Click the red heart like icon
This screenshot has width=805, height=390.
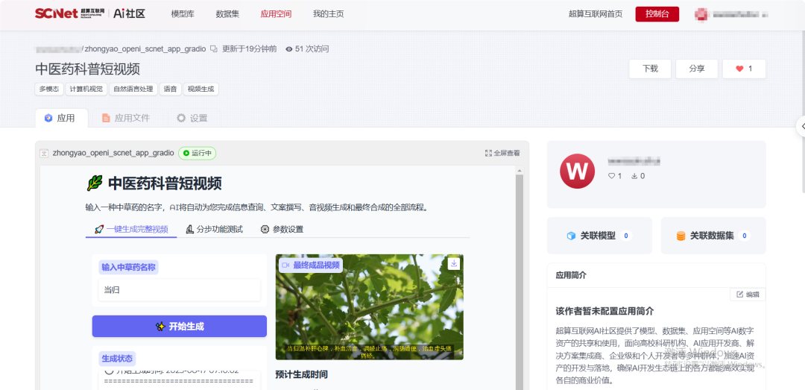739,69
